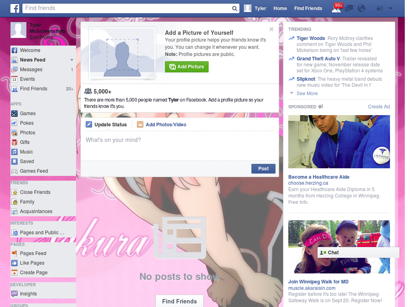The height and width of the screenshot is (307, 410).
Task: Click the Facebook logo icon
Action: tap(15, 8)
